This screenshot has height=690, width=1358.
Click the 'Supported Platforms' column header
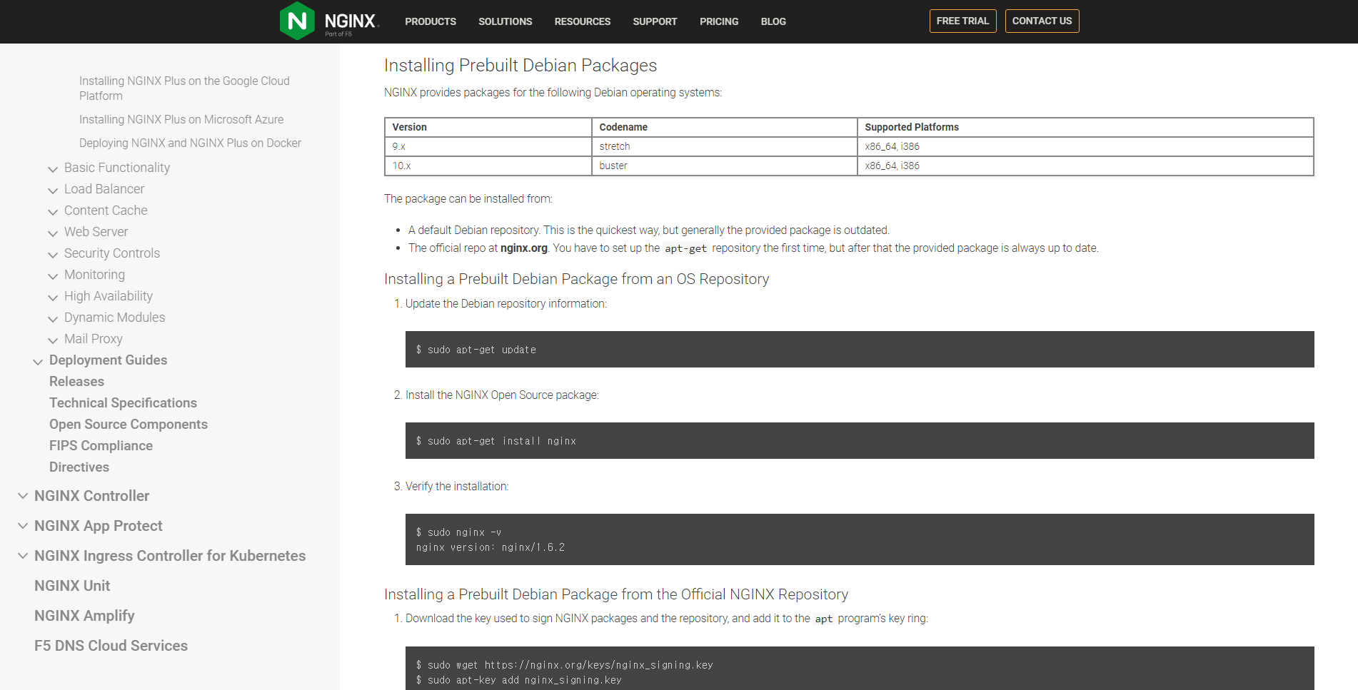[x=1085, y=127]
